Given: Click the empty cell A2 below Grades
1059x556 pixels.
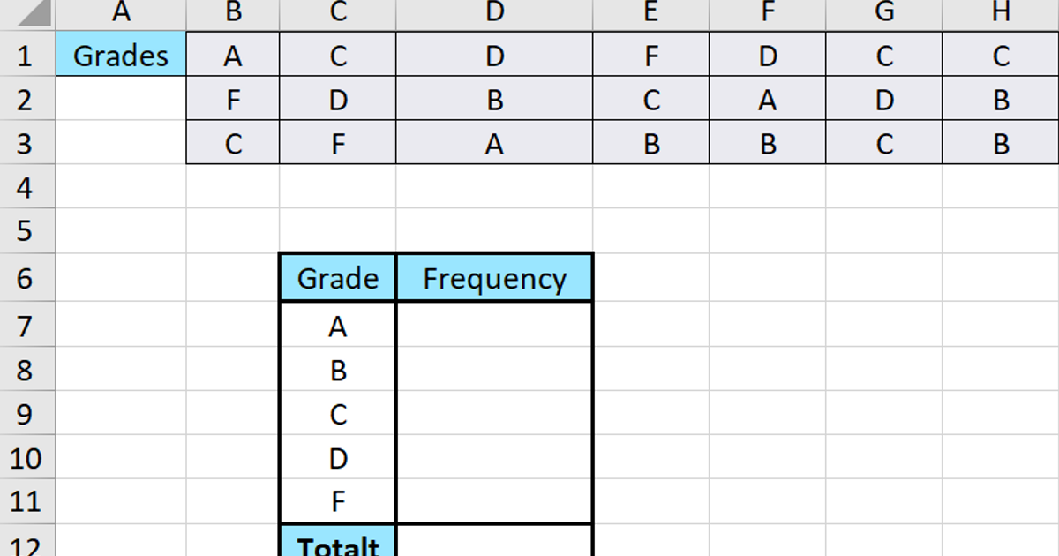Looking at the screenshot, I should pyautogui.click(x=119, y=99).
